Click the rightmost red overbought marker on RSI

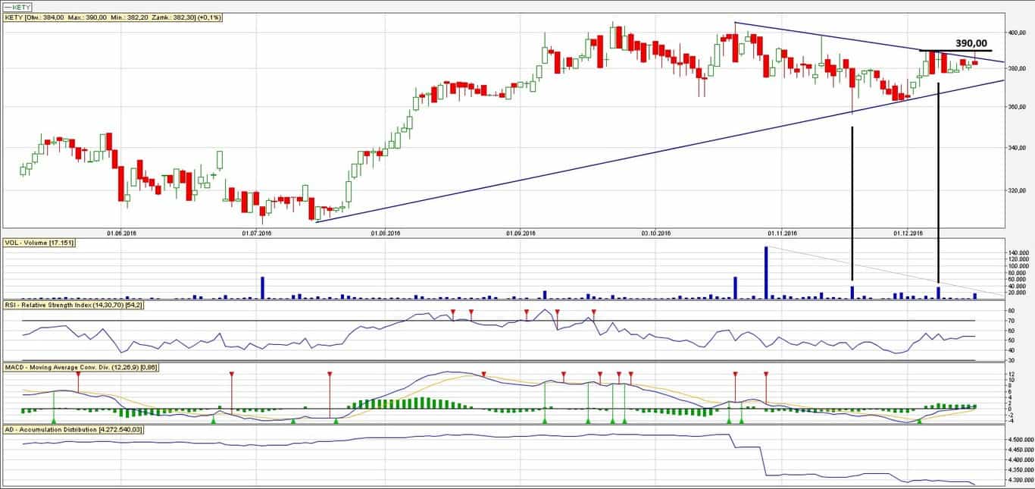[594, 312]
